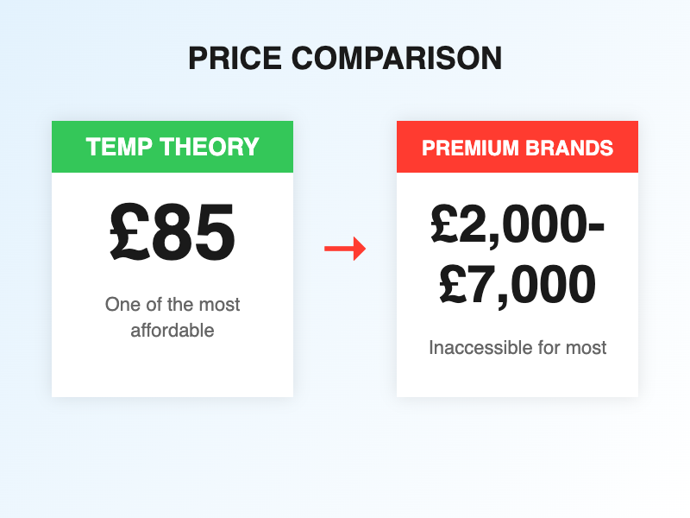Click blank space below 'affordable' in the left card

(172, 369)
